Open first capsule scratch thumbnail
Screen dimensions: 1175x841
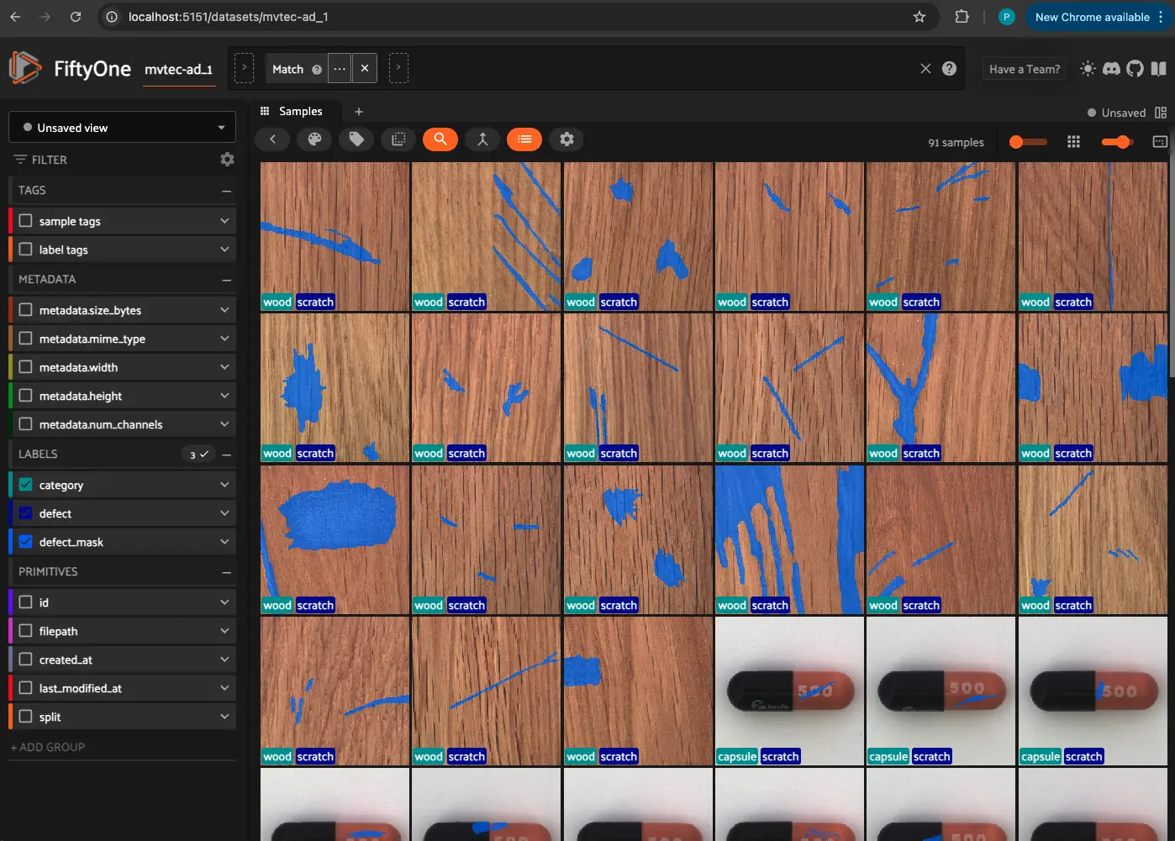[x=789, y=691]
